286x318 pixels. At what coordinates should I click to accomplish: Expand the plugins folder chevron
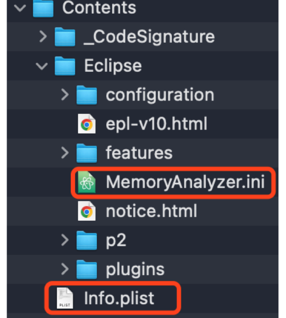click(65, 269)
